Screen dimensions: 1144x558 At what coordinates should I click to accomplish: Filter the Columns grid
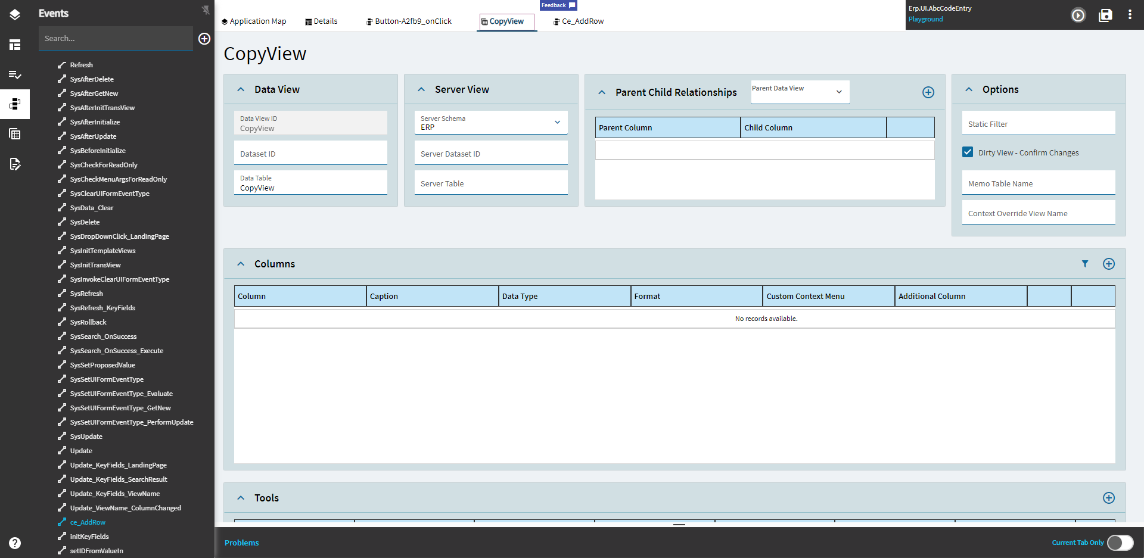tap(1085, 264)
